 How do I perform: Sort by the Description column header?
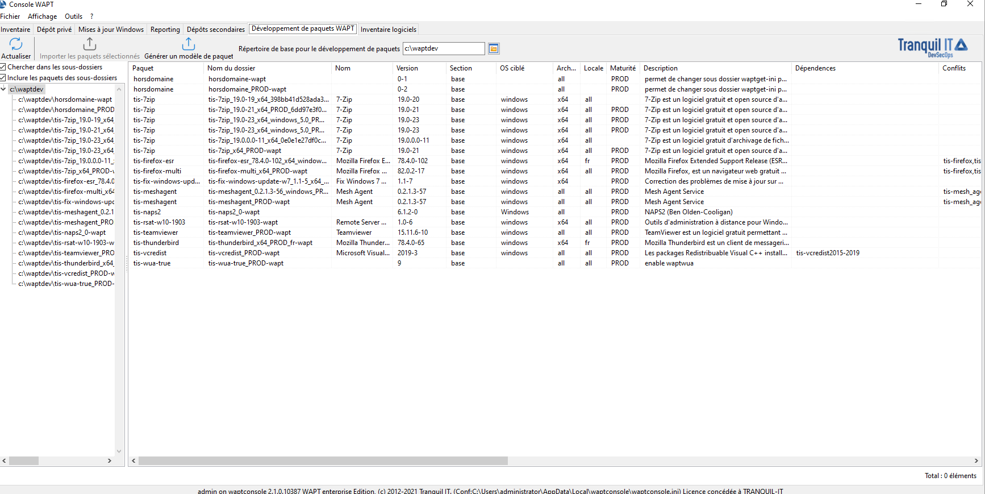coord(716,68)
